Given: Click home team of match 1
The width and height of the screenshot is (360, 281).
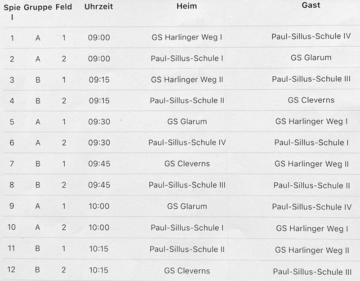Looking at the screenshot, I should pyautogui.click(x=187, y=37).
